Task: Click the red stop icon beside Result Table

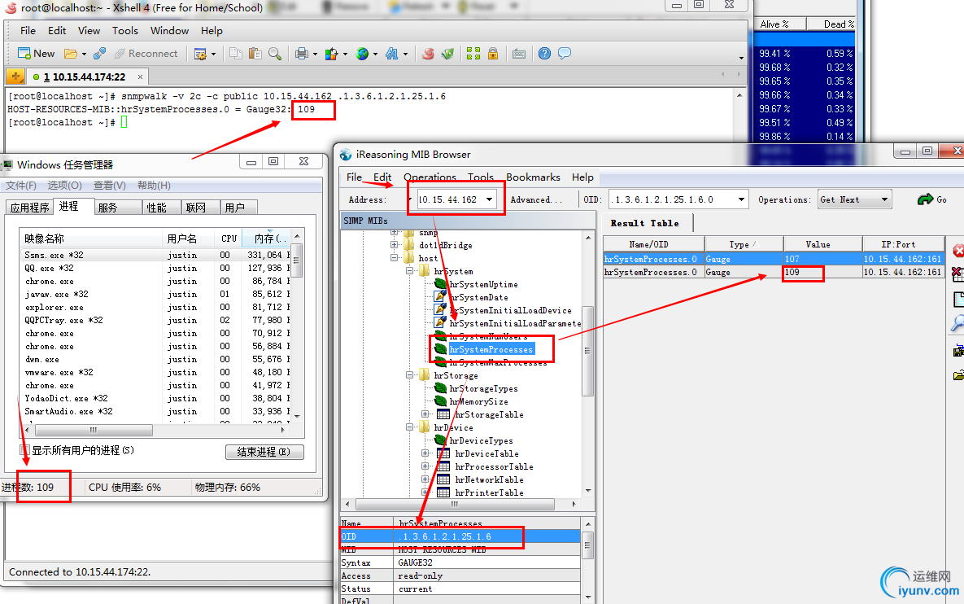Action: coord(957,251)
